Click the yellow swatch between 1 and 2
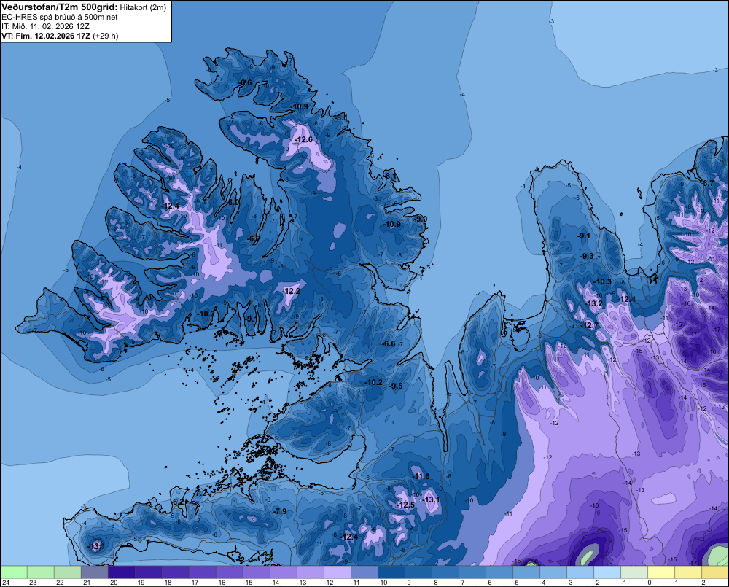 [688, 572]
